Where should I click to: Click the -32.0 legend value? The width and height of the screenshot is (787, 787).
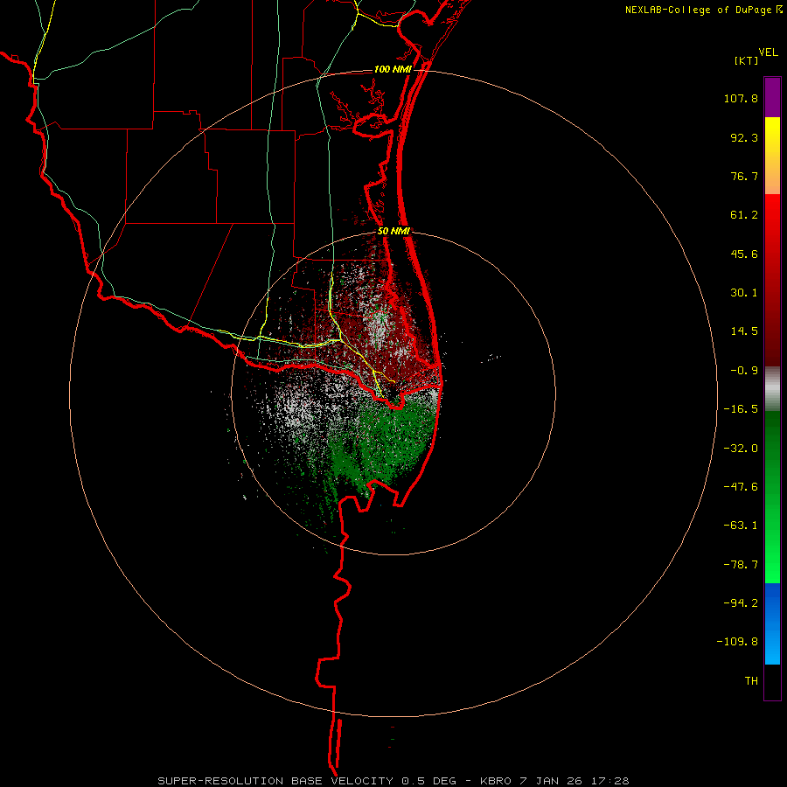[741, 449]
